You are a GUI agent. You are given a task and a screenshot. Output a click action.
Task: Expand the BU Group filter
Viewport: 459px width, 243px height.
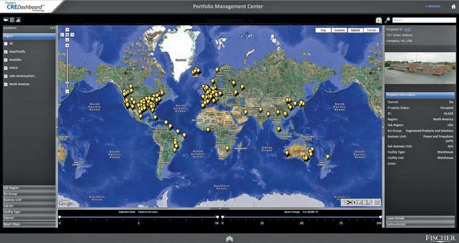(29, 194)
